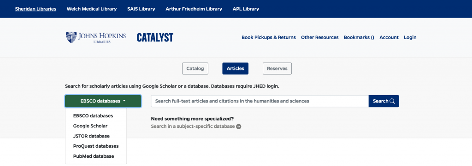
Task: Focus the full-text articles search field
Action: 260,101
